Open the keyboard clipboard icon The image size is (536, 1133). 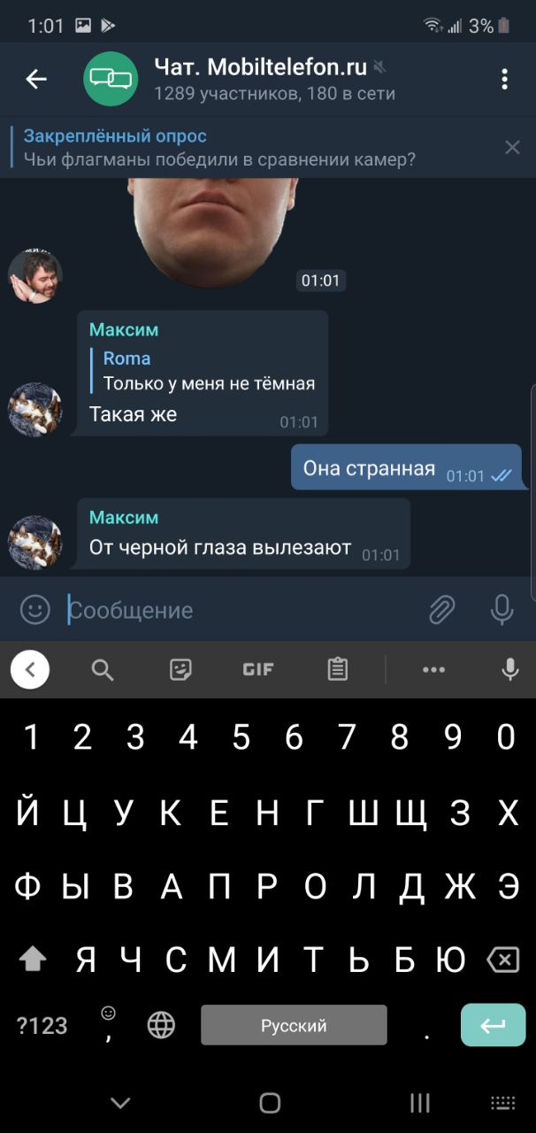[337, 670]
